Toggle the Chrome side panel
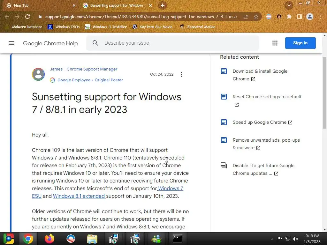 (299, 17)
